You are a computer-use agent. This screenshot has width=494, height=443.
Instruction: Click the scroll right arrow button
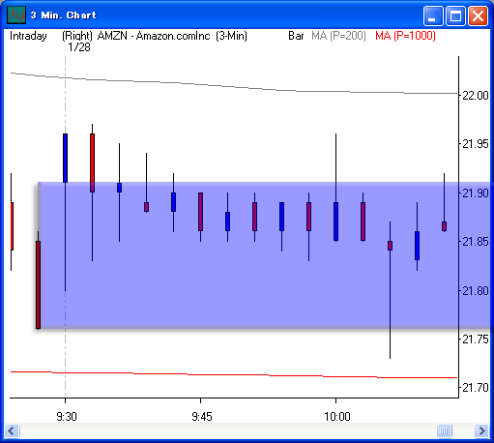pos(481,430)
